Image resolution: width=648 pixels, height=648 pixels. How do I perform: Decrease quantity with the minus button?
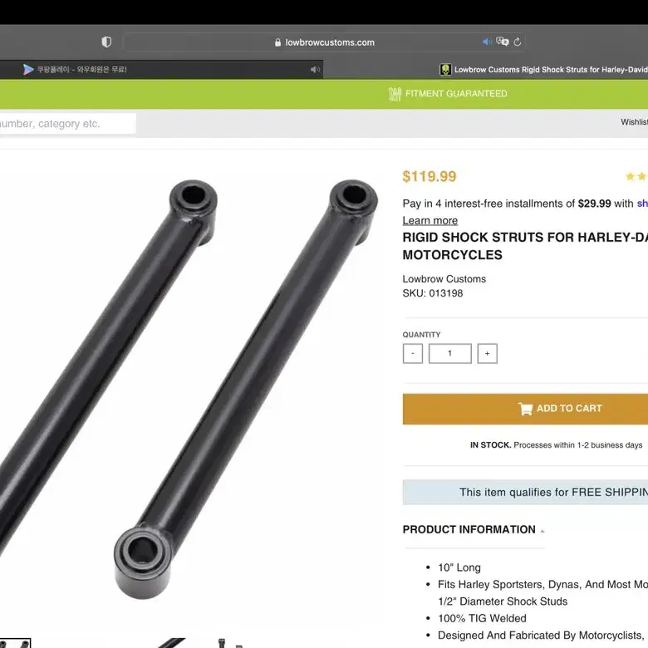[412, 353]
